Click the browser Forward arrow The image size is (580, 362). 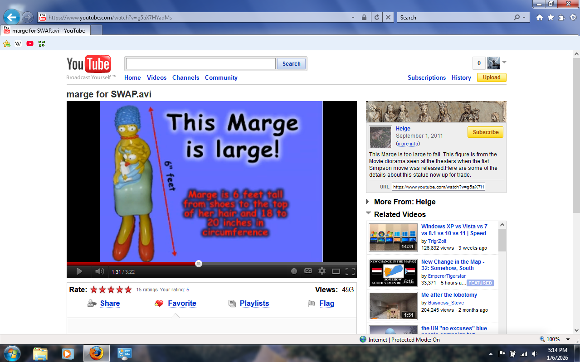point(27,17)
